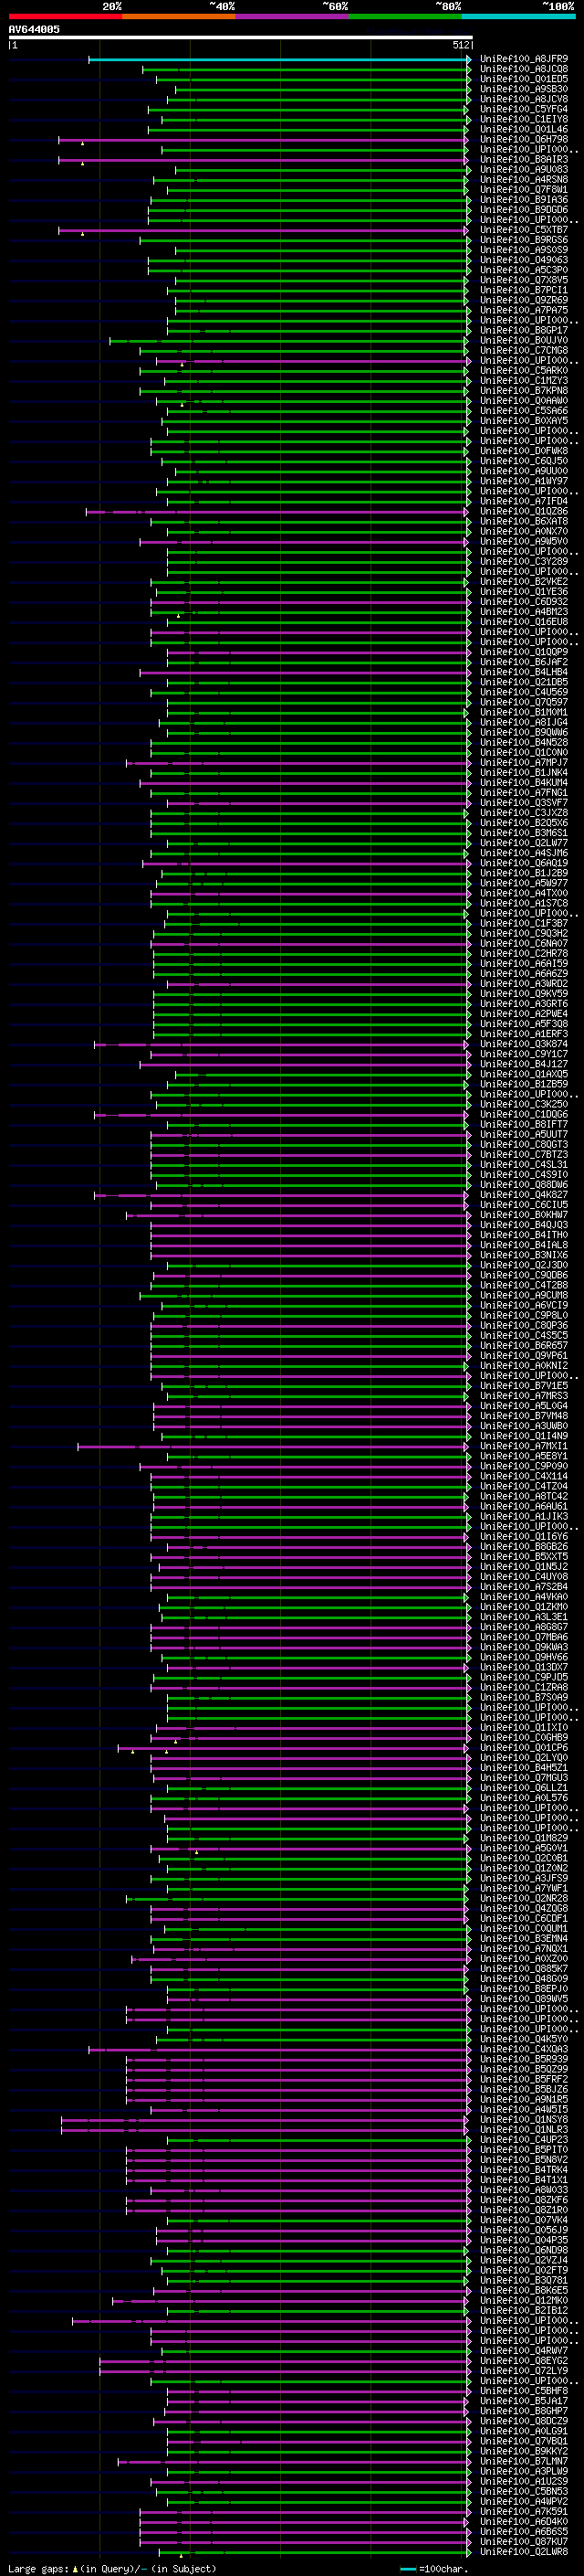Click the red 20% identity legend segment
This screenshot has width=584, height=2576.
coord(65,17)
